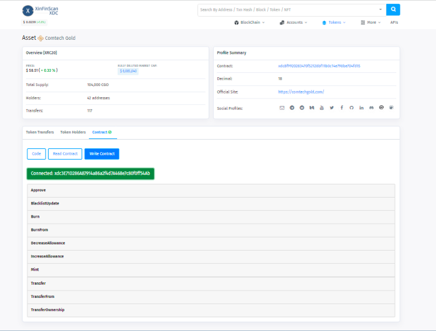Switch to the Token Transfers tab
Viewport: 436px width, 331px height.
point(39,132)
